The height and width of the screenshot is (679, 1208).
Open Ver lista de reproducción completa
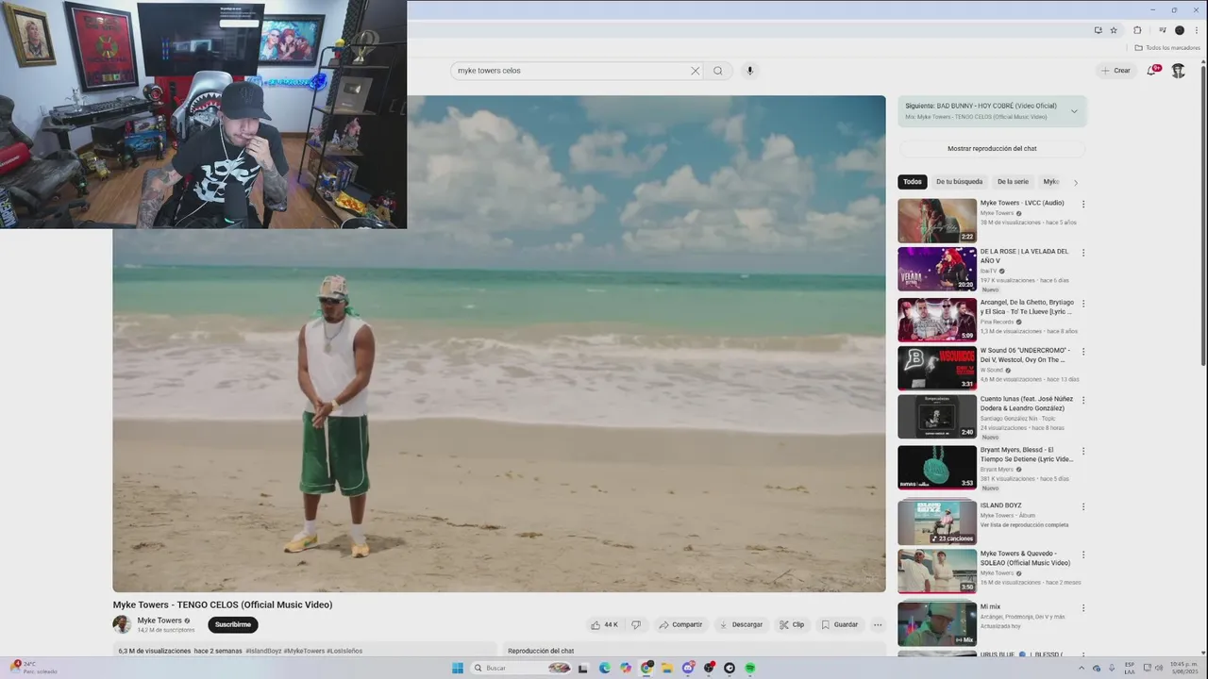click(x=1025, y=524)
